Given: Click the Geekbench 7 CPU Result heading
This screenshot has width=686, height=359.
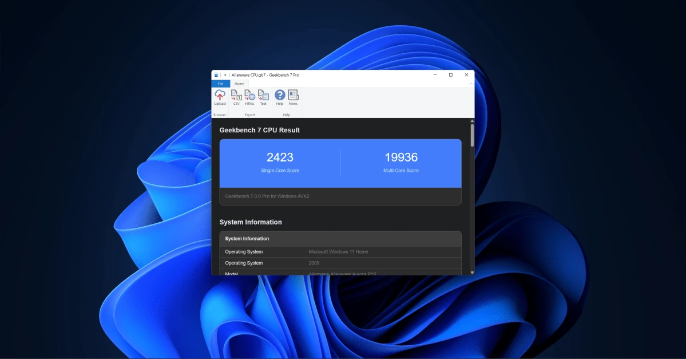Looking at the screenshot, I should click(259, 130).
